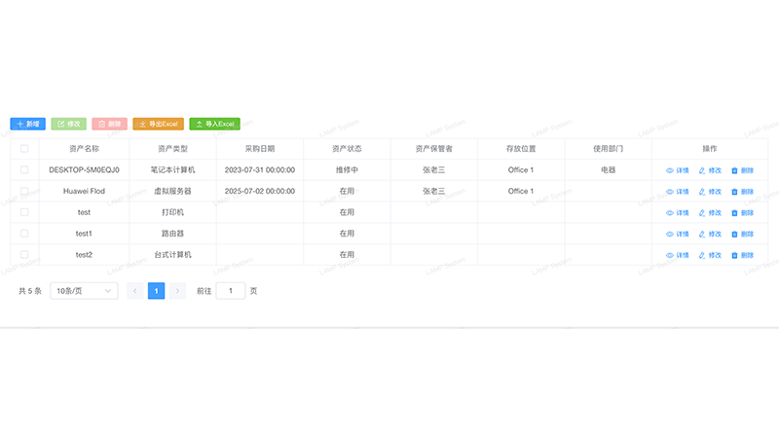Click the 2023-07-31 00:00:00 date cell
This screenshot has width=779, height=438.
260,169
